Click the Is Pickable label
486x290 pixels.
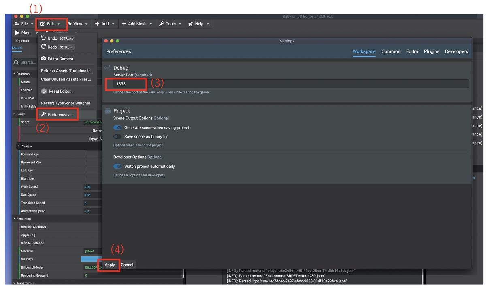29,106
